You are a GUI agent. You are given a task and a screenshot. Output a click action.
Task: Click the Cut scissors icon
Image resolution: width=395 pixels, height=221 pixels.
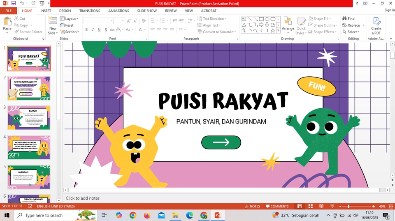coord(16,18)
